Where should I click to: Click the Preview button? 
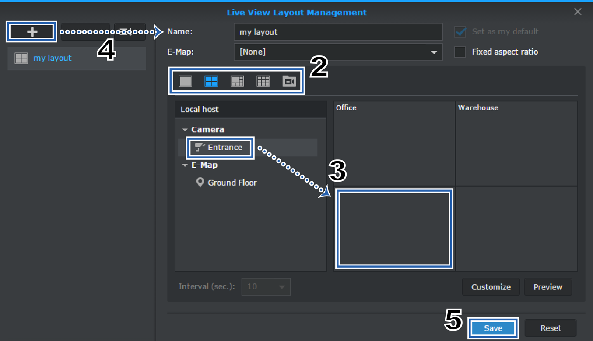(x=548, y=287)
